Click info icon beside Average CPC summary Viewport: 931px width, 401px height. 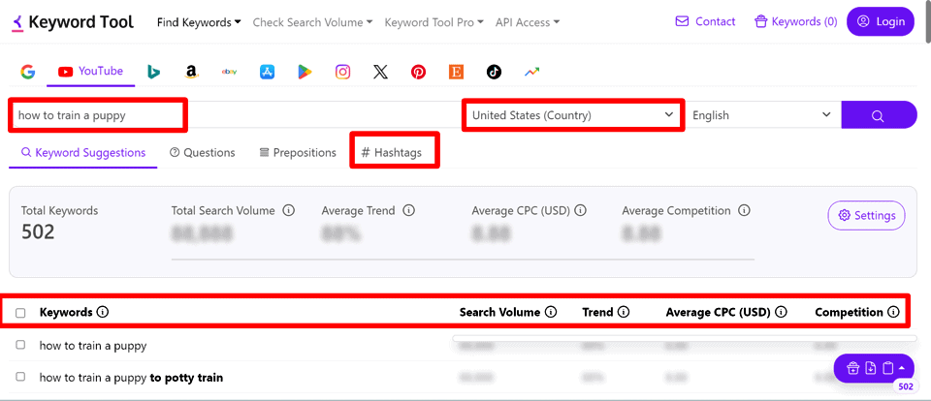[581, 210]
